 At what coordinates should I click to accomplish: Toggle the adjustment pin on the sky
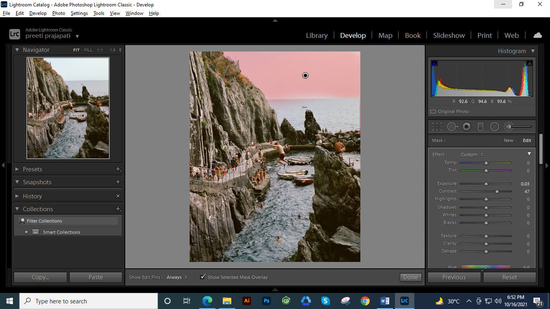pyautogui.click(x=305, y=75)
